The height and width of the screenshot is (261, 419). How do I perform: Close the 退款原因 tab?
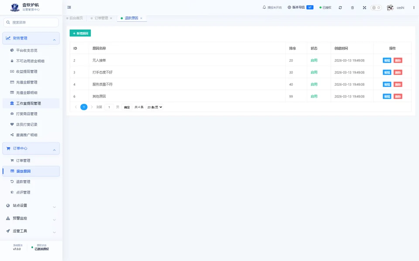click(141, 18)
